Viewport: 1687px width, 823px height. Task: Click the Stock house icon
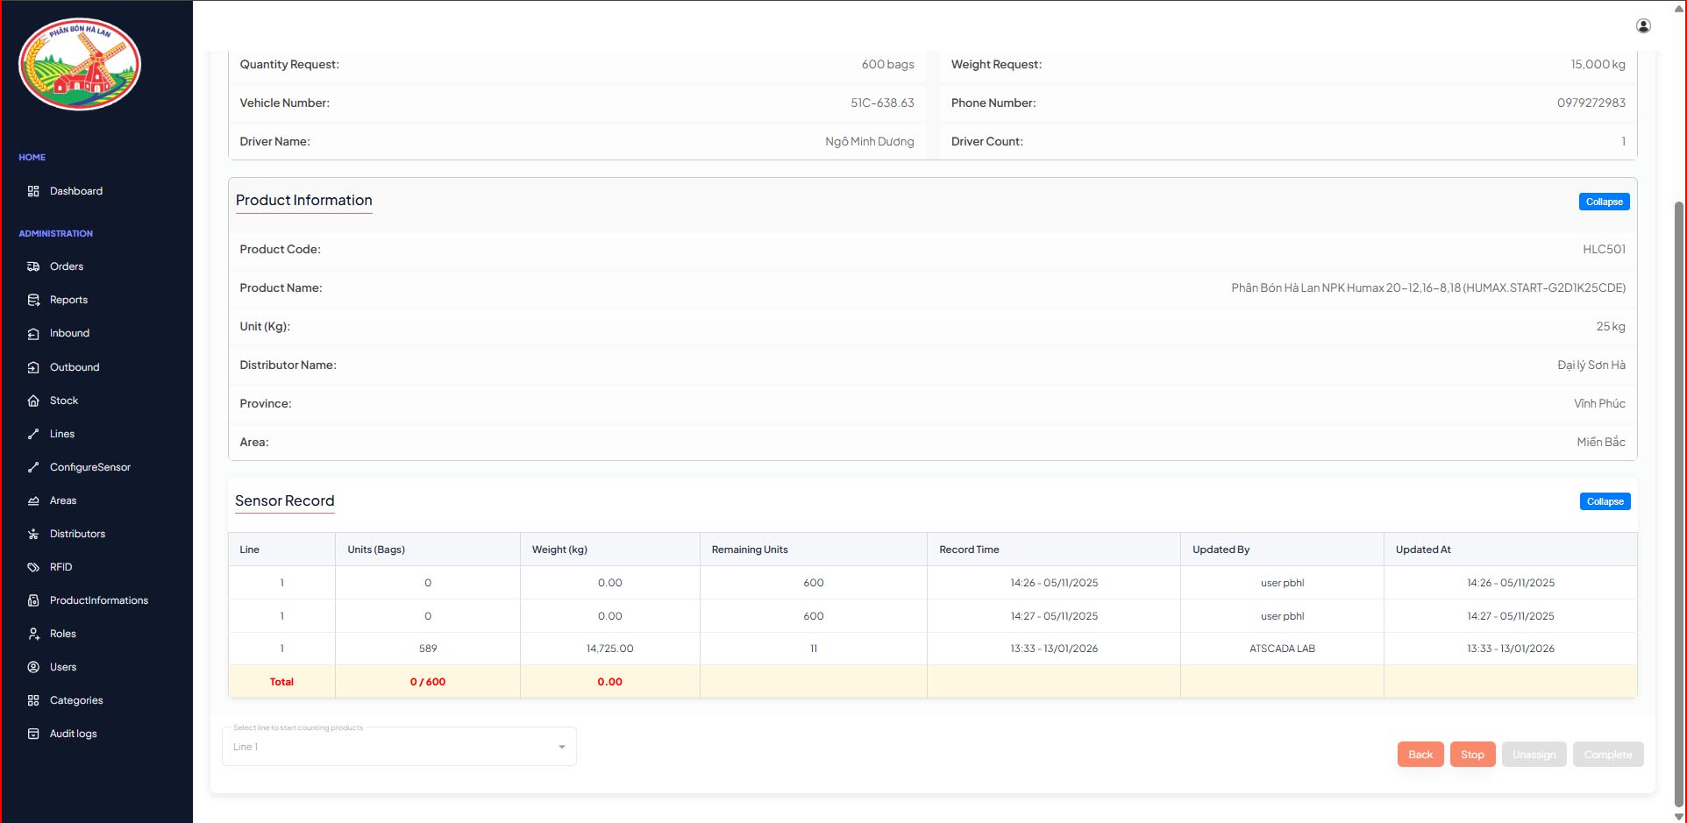33,401
